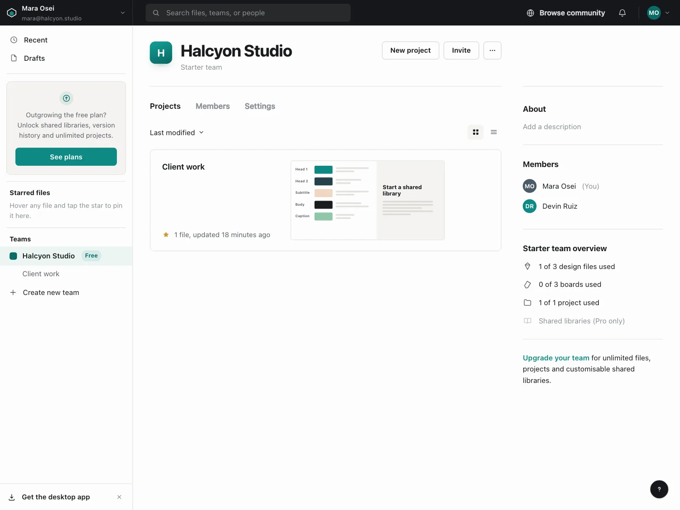Click the green Caption color swatch
Viewport: 680px width, 510px height.
pyautogui.click(x=323, y=216)
